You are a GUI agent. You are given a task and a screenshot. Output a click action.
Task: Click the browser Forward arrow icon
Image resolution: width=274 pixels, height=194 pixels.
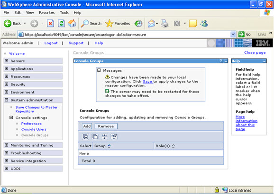tap(34, 24)
